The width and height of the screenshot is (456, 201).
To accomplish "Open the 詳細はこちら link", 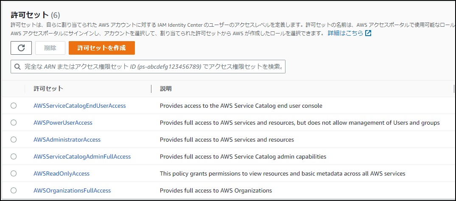I will point(345,33).
